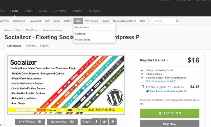
Task: Add item to cart
Action: [170, 113]
